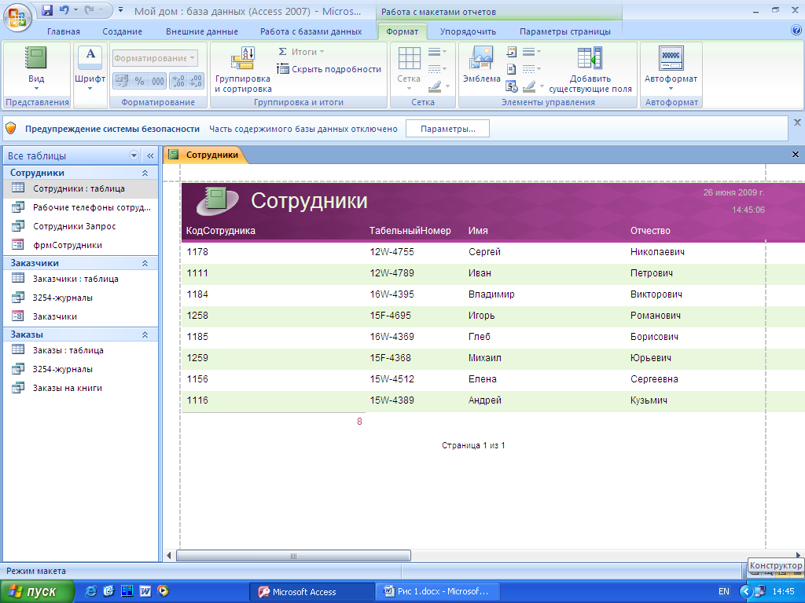Select фрмСотрудники form item

point(81,245)
